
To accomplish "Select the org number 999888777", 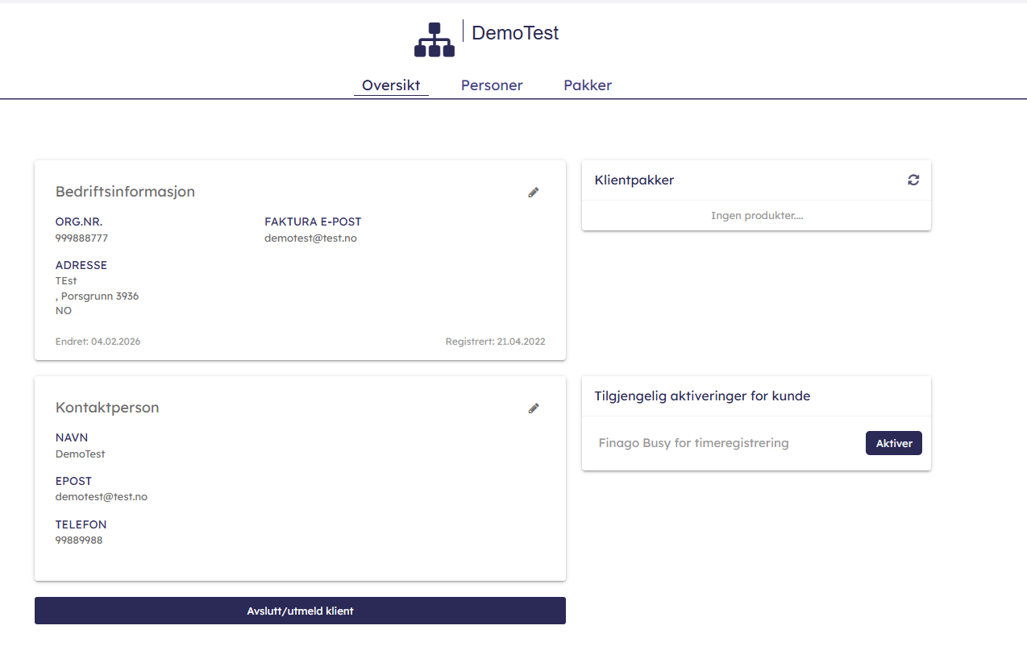I will (81, 238).
